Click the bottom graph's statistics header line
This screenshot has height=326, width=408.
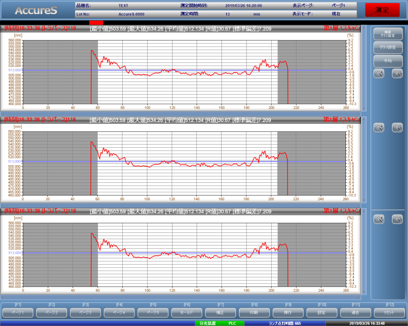(x=180, y=211)
